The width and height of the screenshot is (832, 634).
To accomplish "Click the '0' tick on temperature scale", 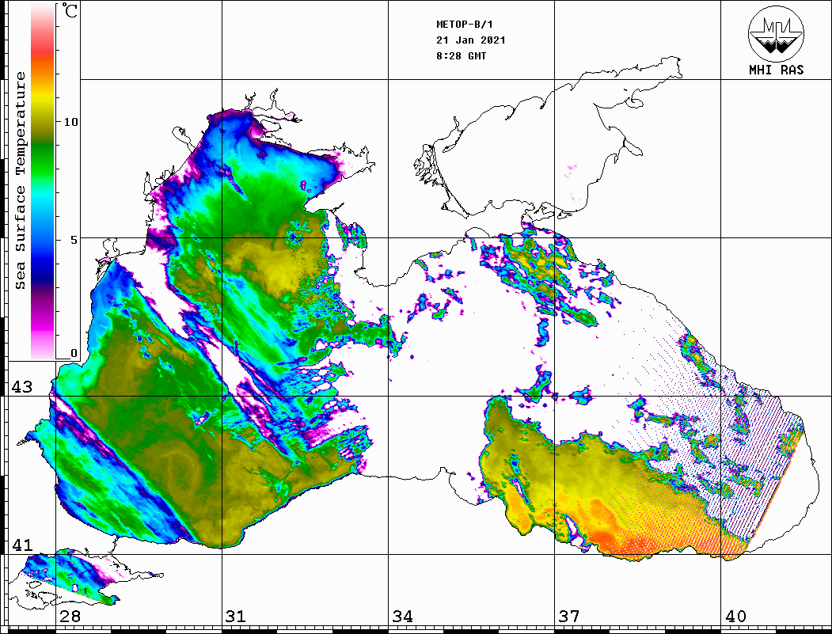I will point(74,353).
